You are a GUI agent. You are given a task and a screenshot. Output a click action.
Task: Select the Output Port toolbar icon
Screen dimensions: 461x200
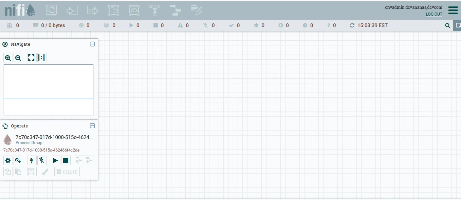coord(93,10)
